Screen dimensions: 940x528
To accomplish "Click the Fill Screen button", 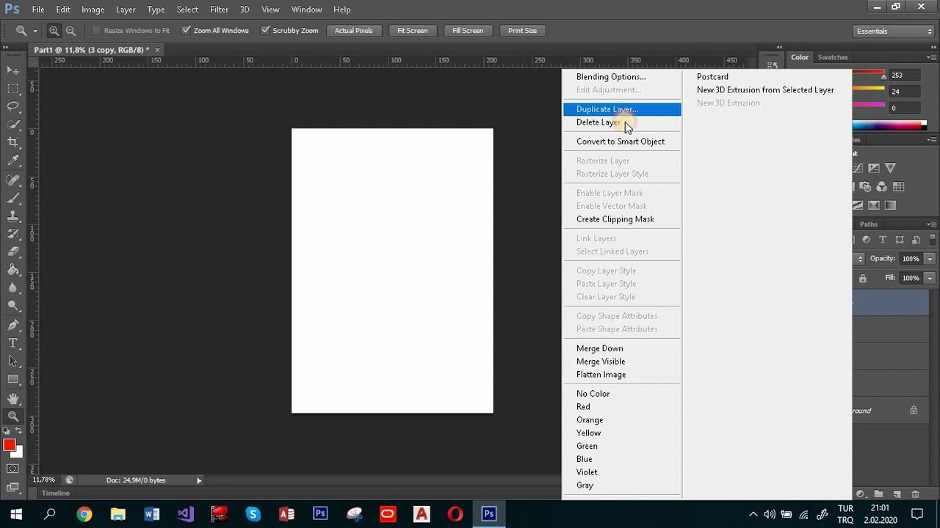I will pyautogui.click(x=468, y=31).
